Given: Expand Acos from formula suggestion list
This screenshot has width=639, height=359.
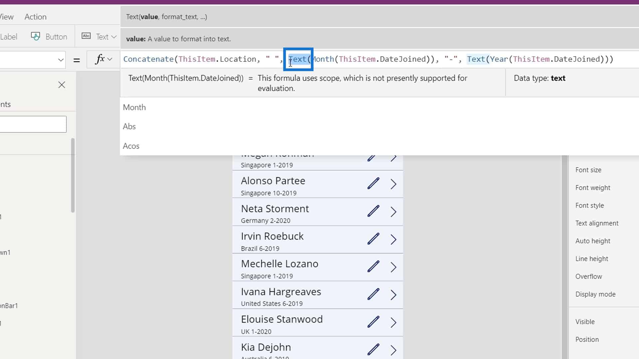Looking at the screenshot, I should [131, 146].
